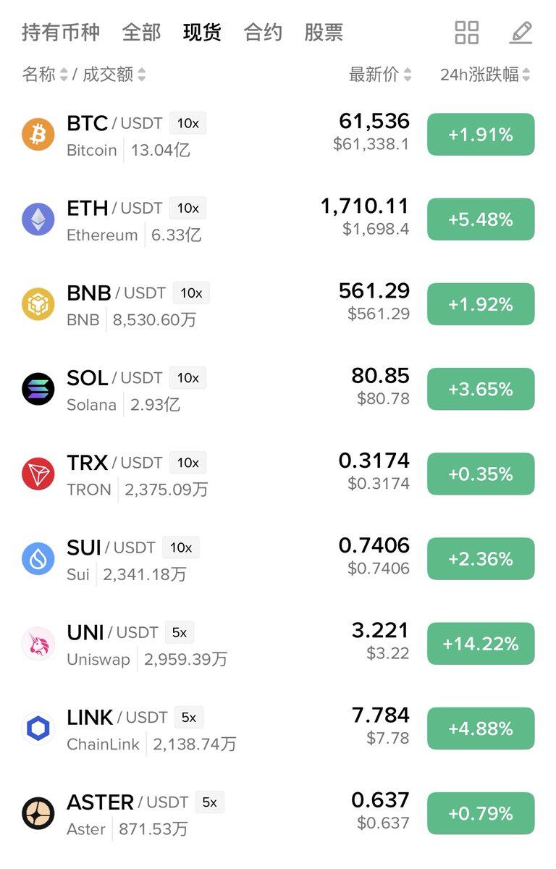This screenshot has width=556, height=869.
Task: Switch to the 股票 tab
Action: (x=324, y=33)
